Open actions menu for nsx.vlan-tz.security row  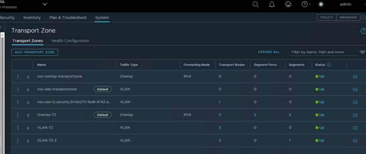coord(18,102)
